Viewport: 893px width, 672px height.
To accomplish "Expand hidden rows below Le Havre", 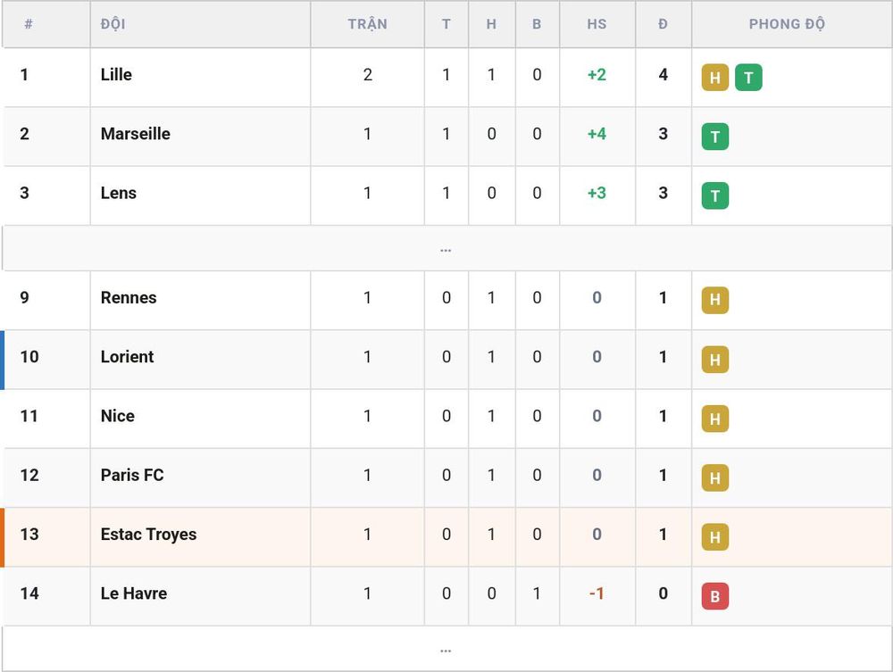I will pos(446,649).
